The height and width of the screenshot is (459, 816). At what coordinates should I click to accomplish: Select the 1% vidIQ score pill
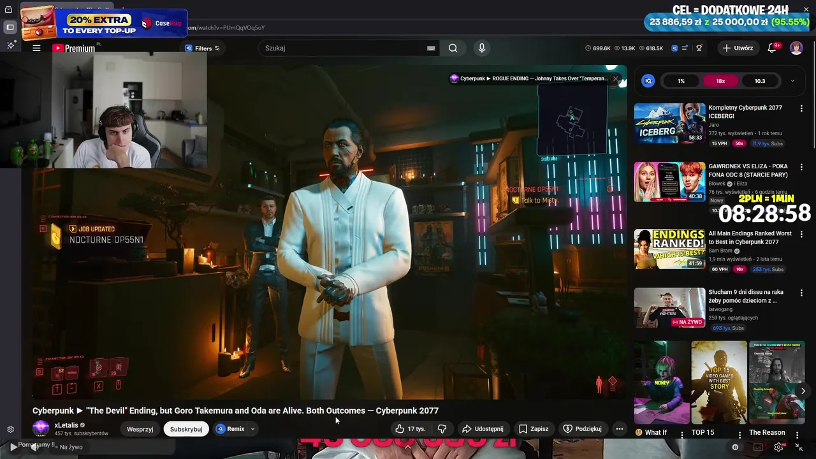pyautogui.click(x=681, y=81)
